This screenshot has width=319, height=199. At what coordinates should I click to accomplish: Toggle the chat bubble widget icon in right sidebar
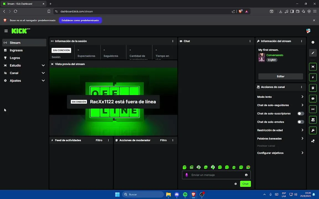[x=313, y=98]
